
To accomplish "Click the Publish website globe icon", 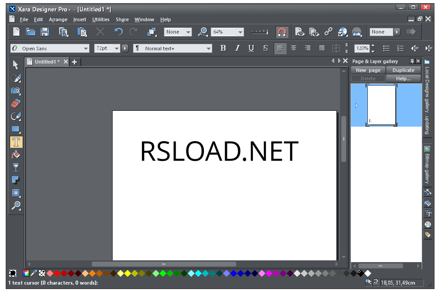I will click(343, 32).
